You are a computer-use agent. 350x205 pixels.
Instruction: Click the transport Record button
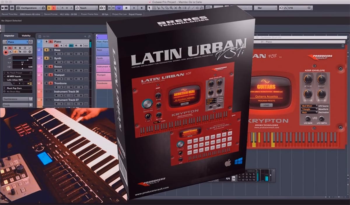click(x=141, y=8)
